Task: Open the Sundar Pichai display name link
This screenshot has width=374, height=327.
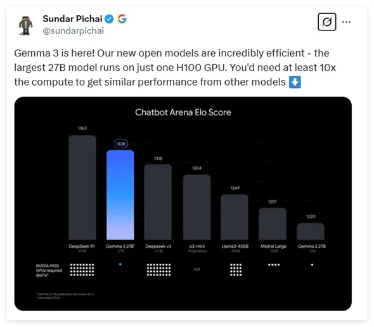Action: pyautogui.click(x=72, y=18)
